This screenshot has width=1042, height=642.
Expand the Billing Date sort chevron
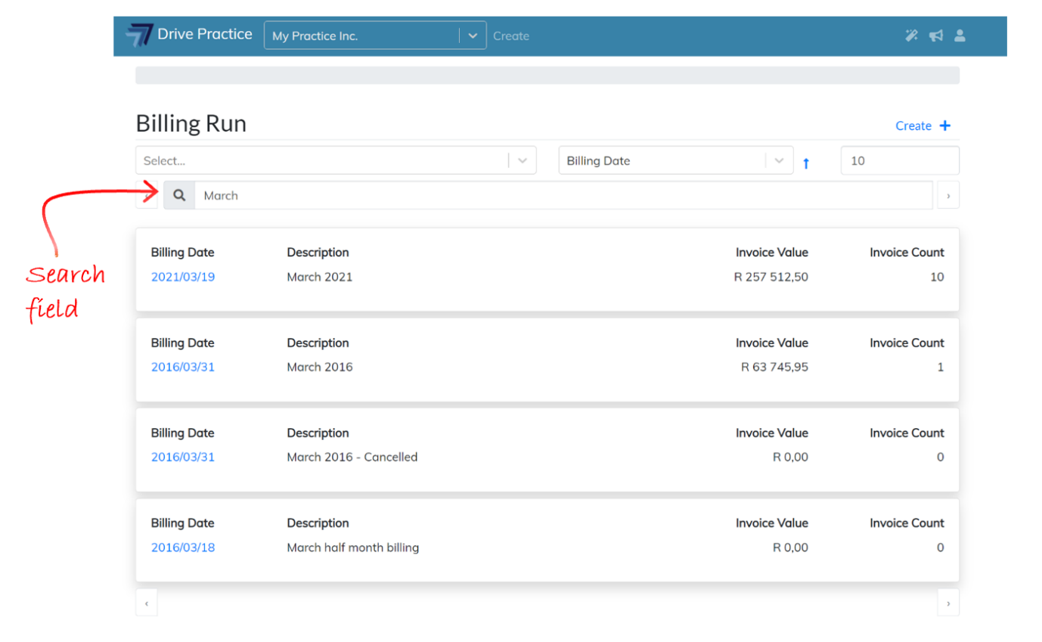coord(779,160)
